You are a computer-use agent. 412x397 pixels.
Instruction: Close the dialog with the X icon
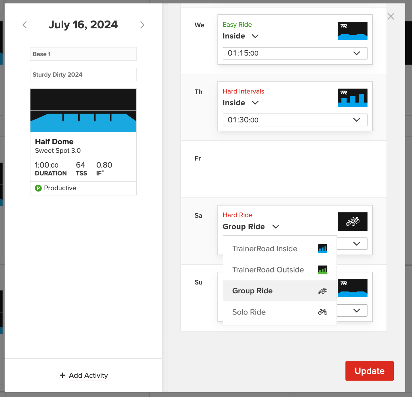click(391, 17)
